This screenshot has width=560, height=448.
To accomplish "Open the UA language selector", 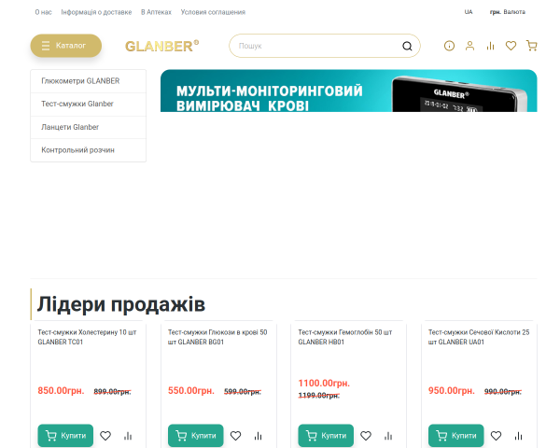I will pos(469,12).
